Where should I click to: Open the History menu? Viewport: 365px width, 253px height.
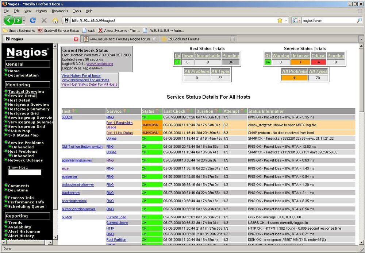[42, 11]
